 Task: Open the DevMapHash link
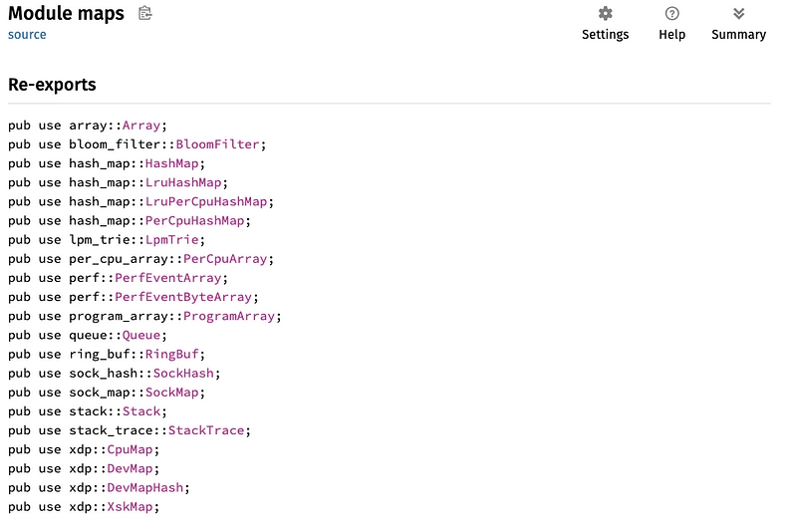click(x=144, y=488)
